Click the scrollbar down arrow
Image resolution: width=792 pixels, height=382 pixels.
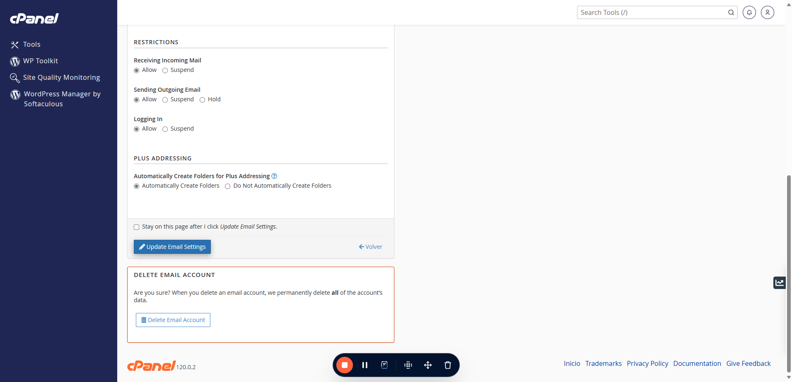[789, 378]
